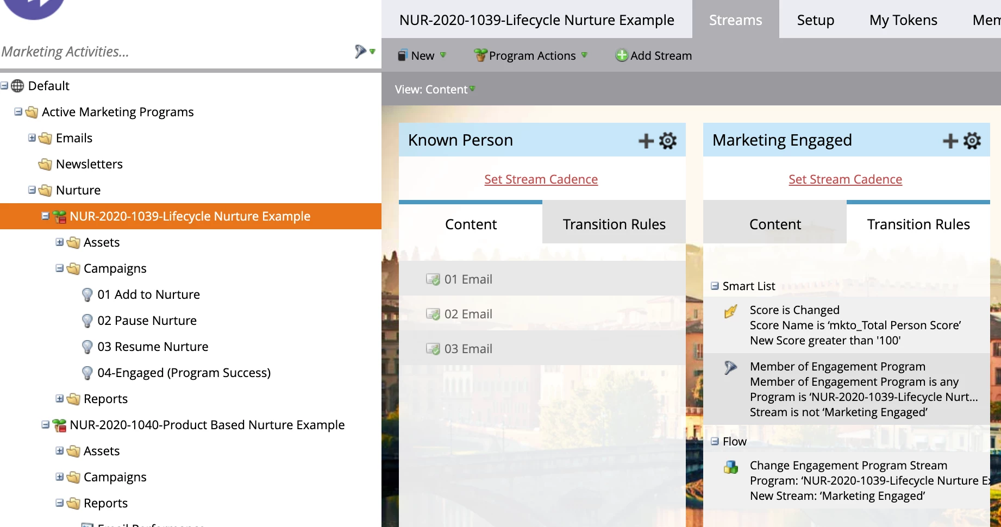The height and width of the screenshot is (527, 1001).
Task: Expand the Reports folder under NUR-2020-1039
Action: [60, 398]
